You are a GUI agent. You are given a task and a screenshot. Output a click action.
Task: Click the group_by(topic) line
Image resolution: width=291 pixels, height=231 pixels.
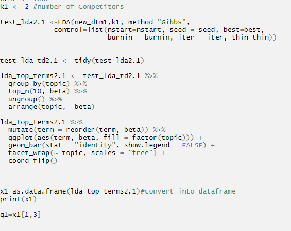pos(48,84)
